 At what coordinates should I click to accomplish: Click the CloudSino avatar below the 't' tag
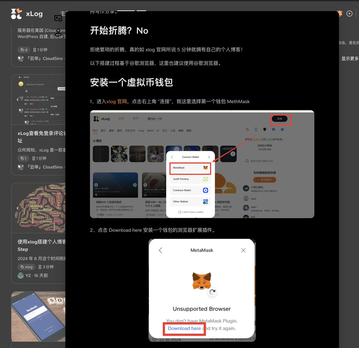click(x=21, y=167)
